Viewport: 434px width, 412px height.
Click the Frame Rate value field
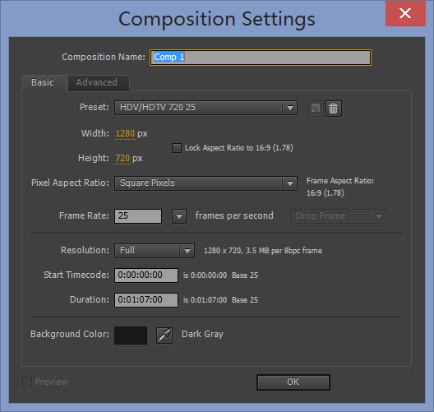tap(138, 216)
